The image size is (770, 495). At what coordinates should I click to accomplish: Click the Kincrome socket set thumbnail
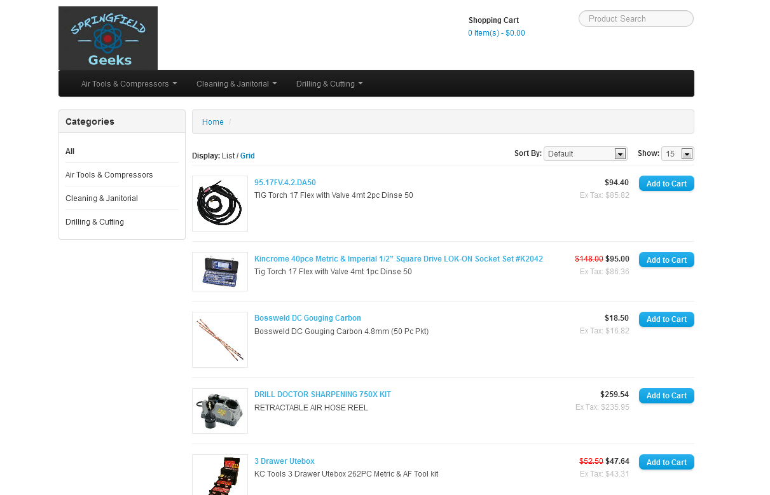point(219,271)
